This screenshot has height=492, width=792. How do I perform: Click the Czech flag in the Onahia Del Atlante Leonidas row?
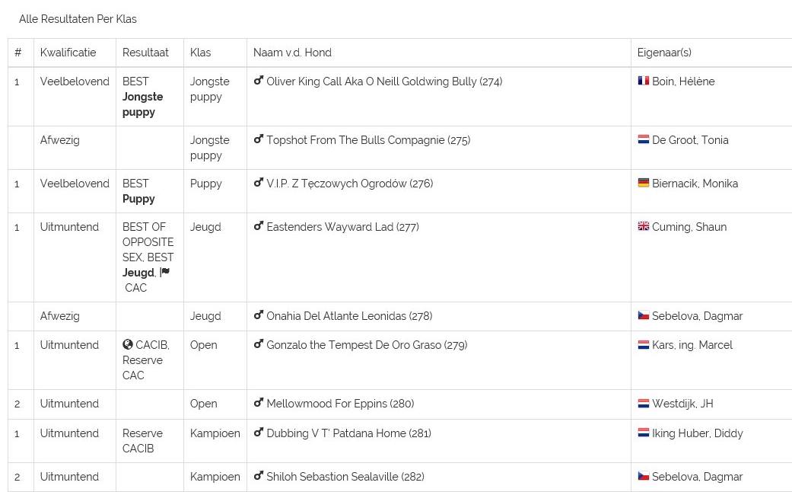(643, 315)
